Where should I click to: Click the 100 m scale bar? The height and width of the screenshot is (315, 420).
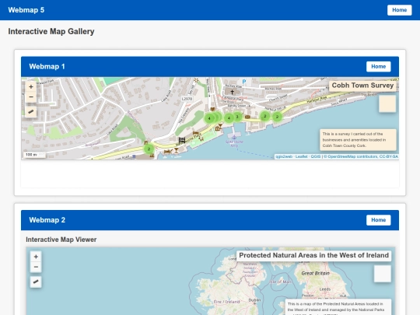[x=34, y=155]
